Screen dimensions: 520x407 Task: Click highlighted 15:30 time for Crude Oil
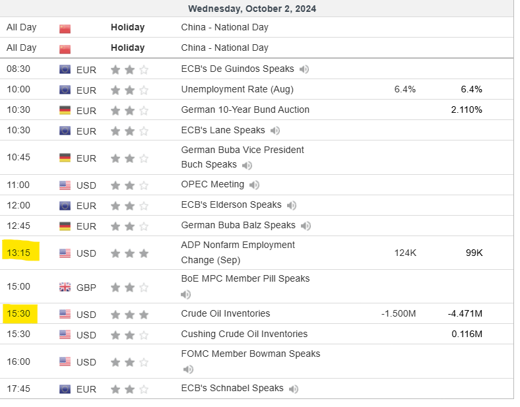coord(19,313)
